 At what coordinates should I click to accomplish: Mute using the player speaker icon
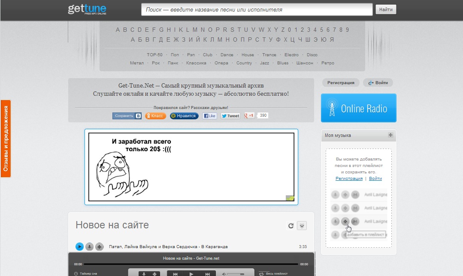pos(224,274)
